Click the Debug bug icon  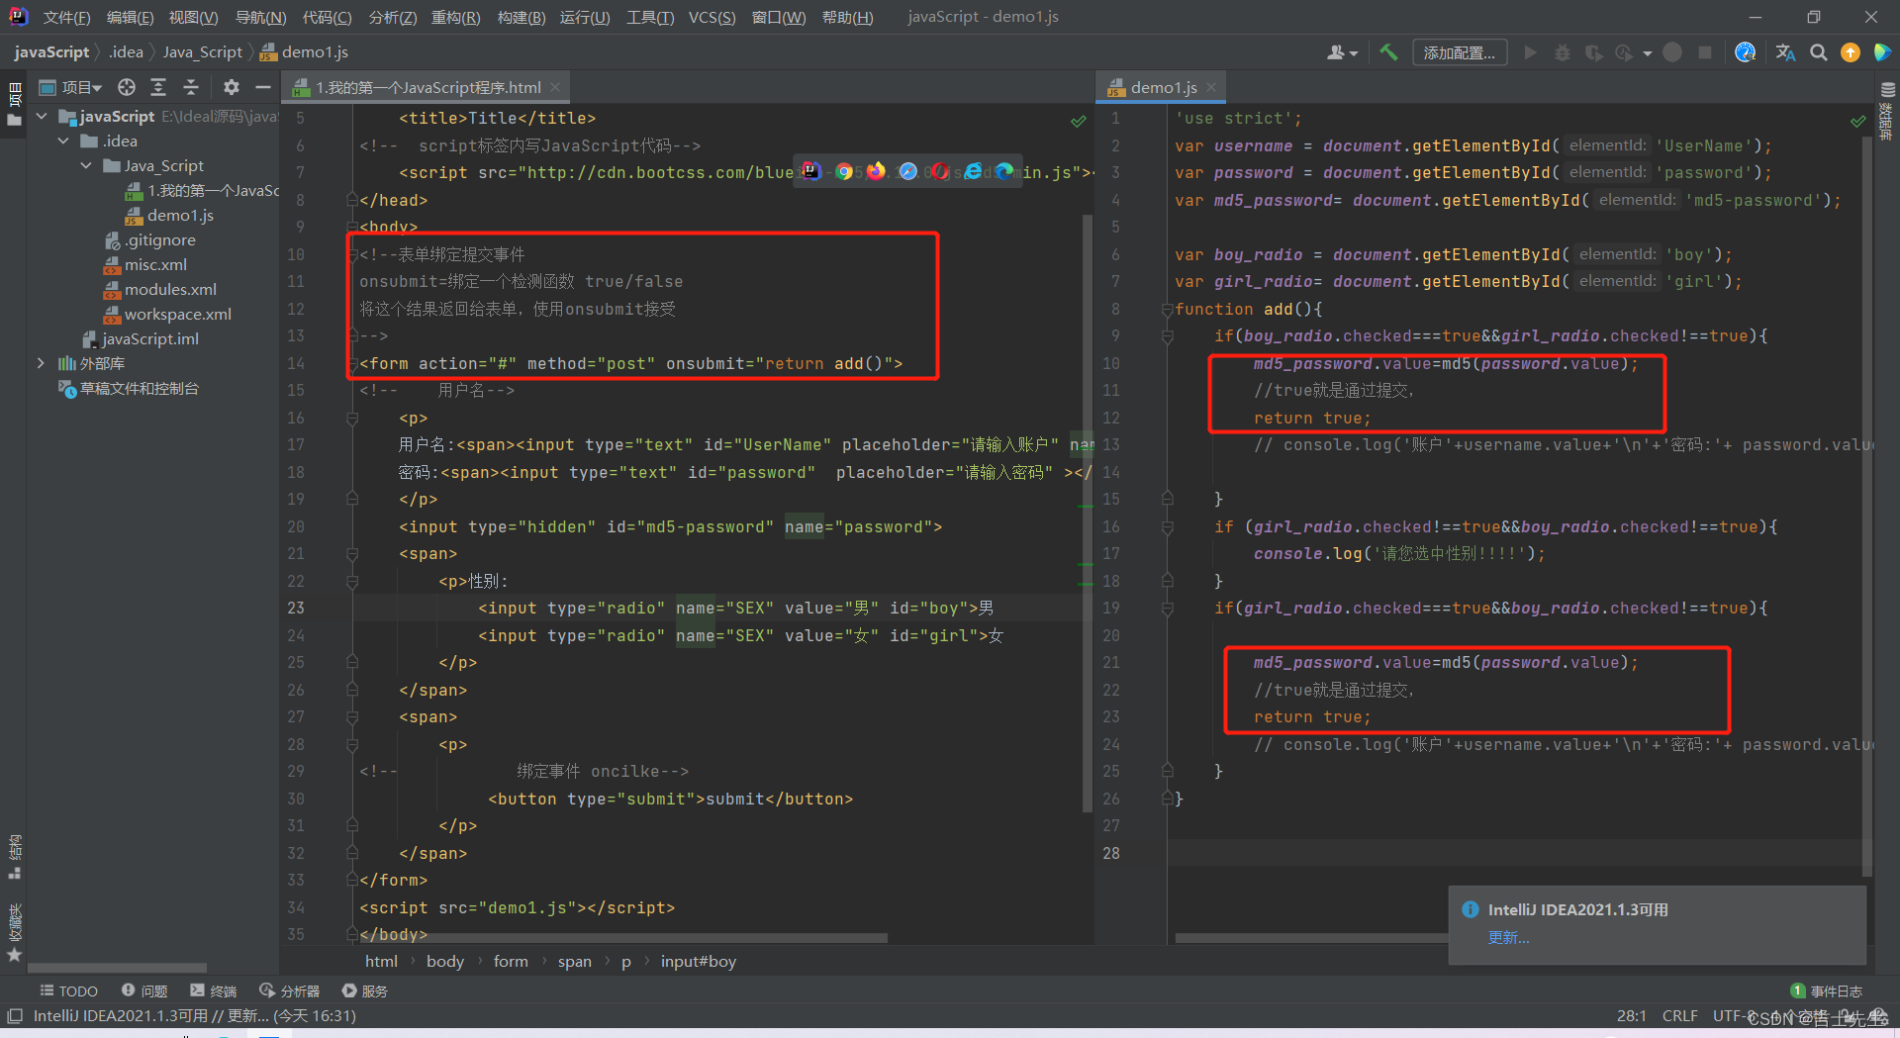click(1563, 52)
